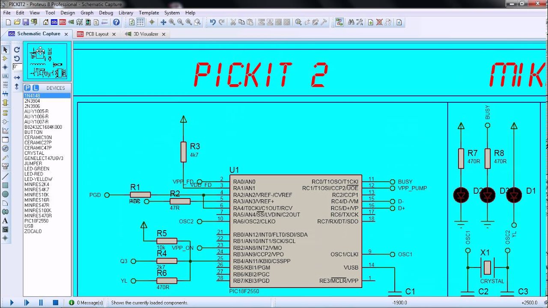This screenshot has width=548, height=308.
Task: Toggle the origin crosshair icon
Action: 152,22
